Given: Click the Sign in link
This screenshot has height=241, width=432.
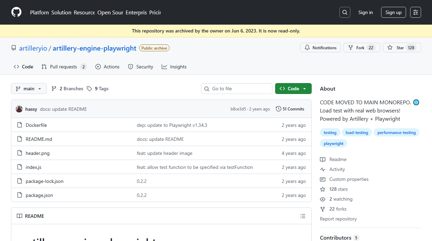Looking at the screenshot, I should (x=365, y=12).
